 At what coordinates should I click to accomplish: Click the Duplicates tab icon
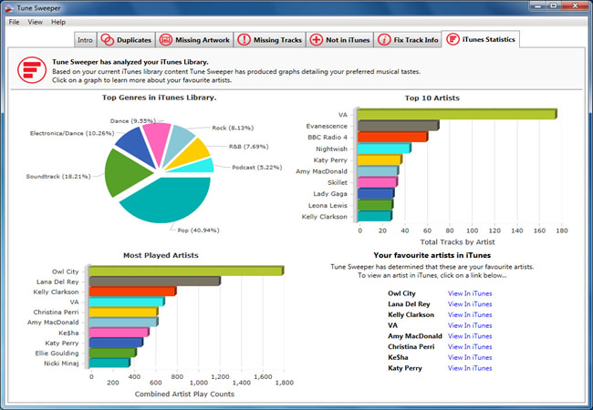[108, 40]
